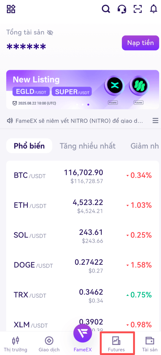Open customer support headset icon
The width and height of the screenshot is (161, 355).
point(122,9)
